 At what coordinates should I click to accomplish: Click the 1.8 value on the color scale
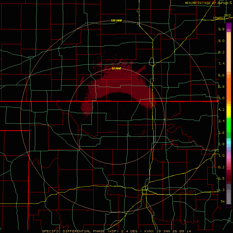tap(221, 144)
